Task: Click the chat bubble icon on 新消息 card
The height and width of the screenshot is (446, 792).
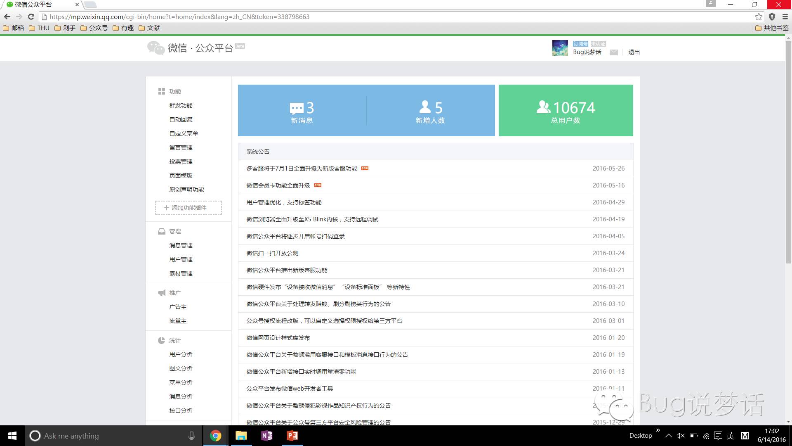Action: (x=296, y=108)
